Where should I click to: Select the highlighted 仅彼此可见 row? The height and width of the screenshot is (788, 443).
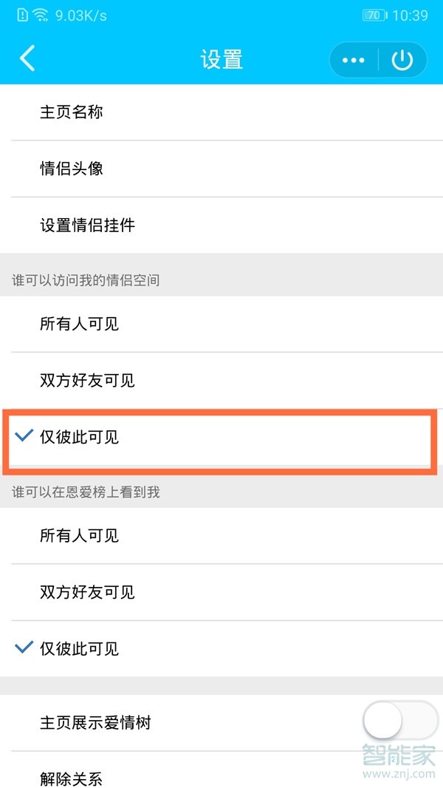click(x=221, y=437)
